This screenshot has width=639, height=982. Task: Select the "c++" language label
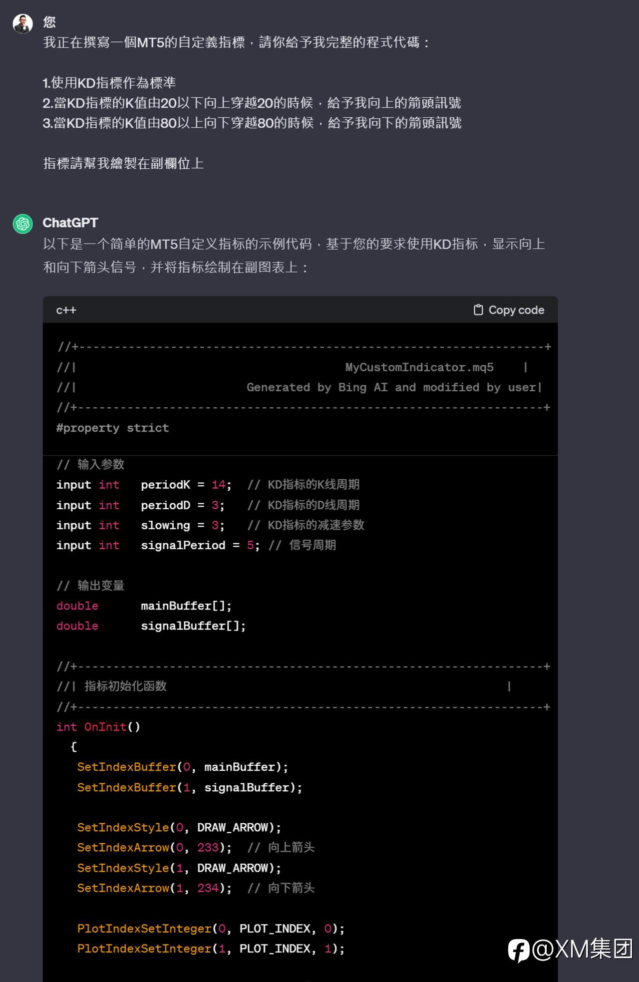click(x=66, y=310)
